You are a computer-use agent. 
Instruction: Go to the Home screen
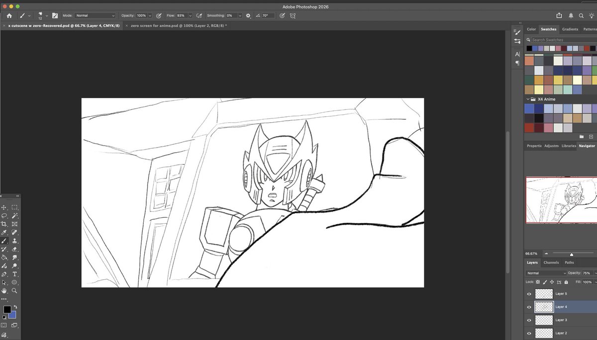click(9, 15)
